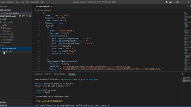The height and width of the screenshot is (107, 191).
Task: Click New Folder icon in explorer header
Action: point(24,16)
